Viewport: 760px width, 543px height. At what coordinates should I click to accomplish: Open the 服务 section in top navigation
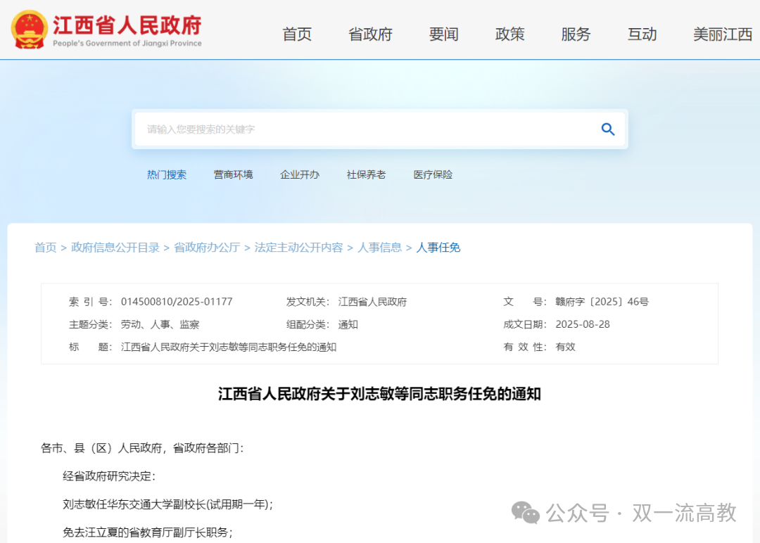point(576,34)
